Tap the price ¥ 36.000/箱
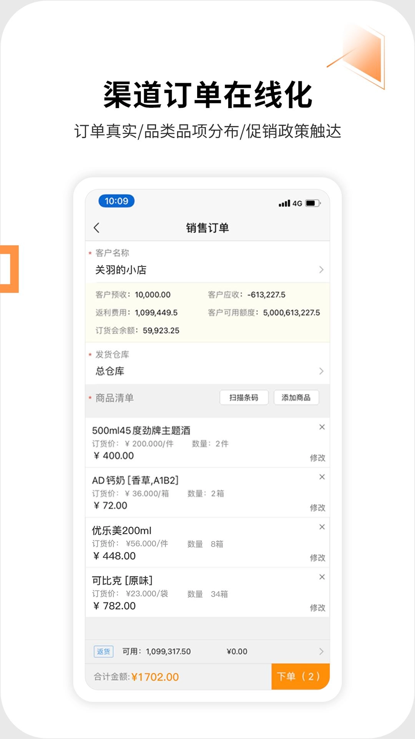This screenshot has height=739, width=415. pyautogui.click(x=147, y=493)
